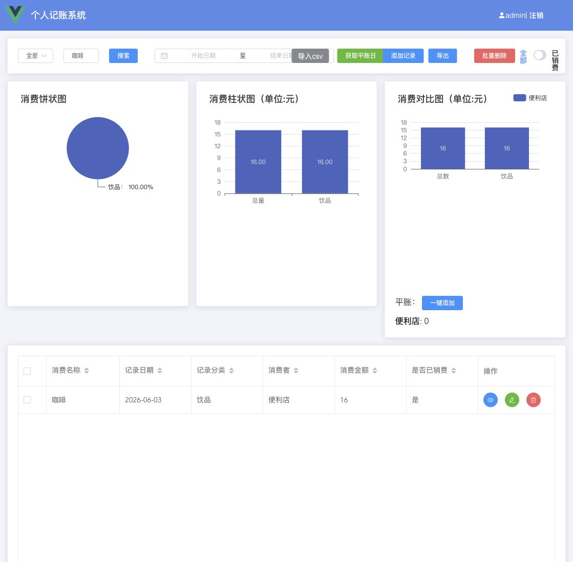
Task: Sort by 记录分类 column arrows
Action: (x=231, y=370)
